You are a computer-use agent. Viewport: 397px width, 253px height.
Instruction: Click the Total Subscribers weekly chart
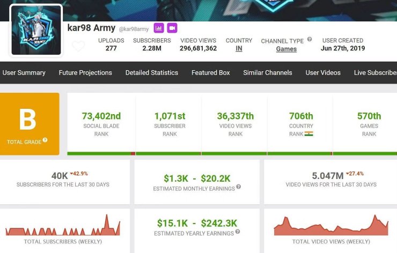tap(63, 225)
